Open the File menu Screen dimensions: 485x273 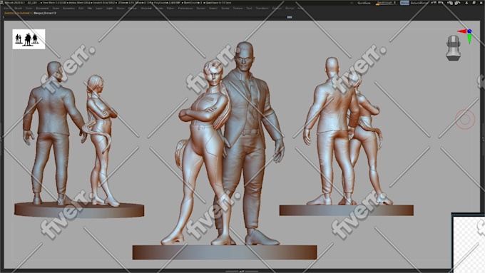(90, 9)
